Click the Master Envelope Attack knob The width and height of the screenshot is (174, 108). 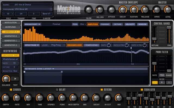click(x=111, y=10)
